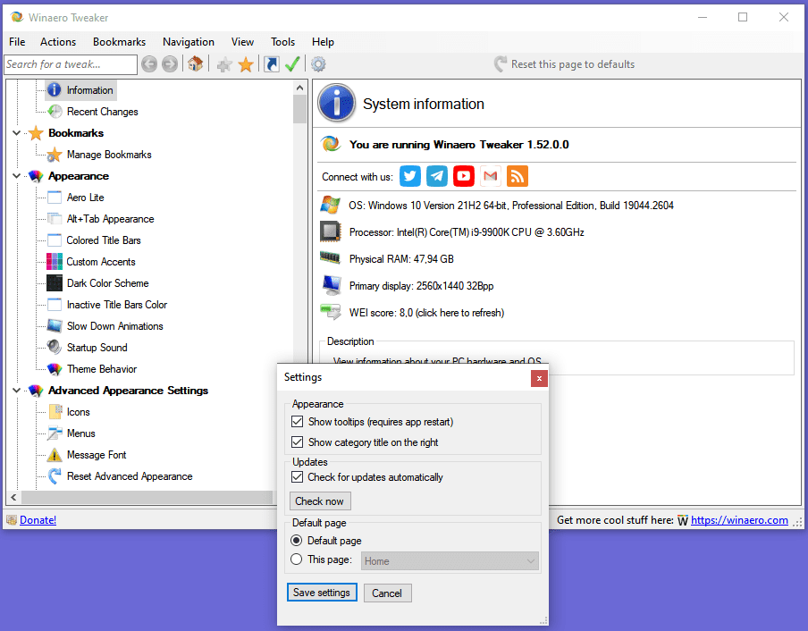Screen dimensions: 808x631
Task: Click the Dark Color Scheme icon in the tree
Action: click(55, 282)
